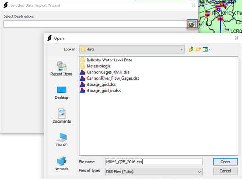Image resolution: width=242 pixels, height=179 pixels.
Task: Select the Byllesby Water Level Data folder
Action: pos(106,60)
